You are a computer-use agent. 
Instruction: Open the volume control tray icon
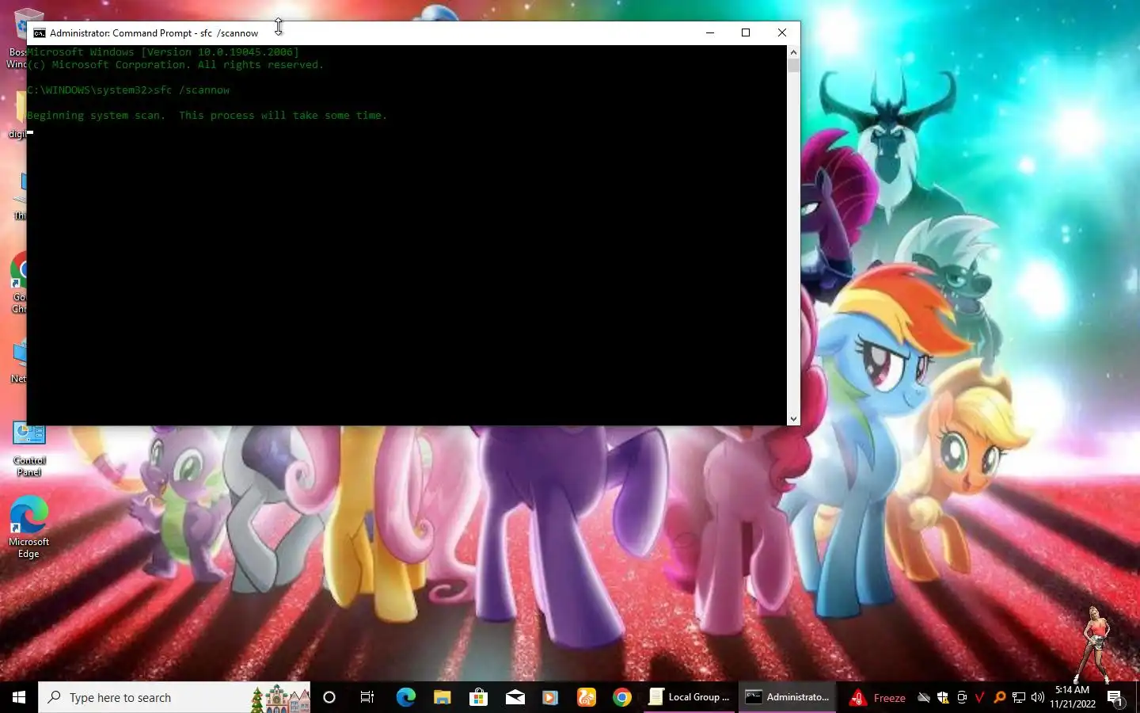(x=1038, y=698)
